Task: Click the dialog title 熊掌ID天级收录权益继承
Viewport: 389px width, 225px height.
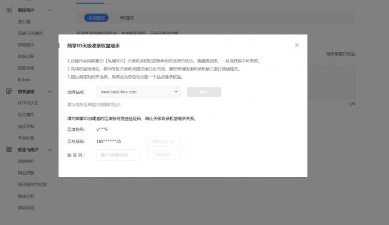Action: [94, 46]
